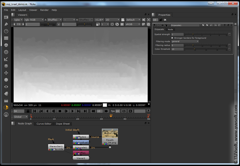This screenshot has height=166, width=240.
Task: Click the Color threshold slider
Action: [205, 49]
